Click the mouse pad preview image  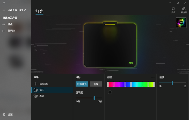point(110,44)
